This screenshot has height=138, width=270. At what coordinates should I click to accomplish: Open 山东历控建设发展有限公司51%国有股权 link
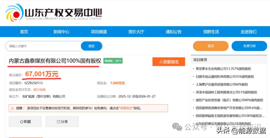pos(223,124)
